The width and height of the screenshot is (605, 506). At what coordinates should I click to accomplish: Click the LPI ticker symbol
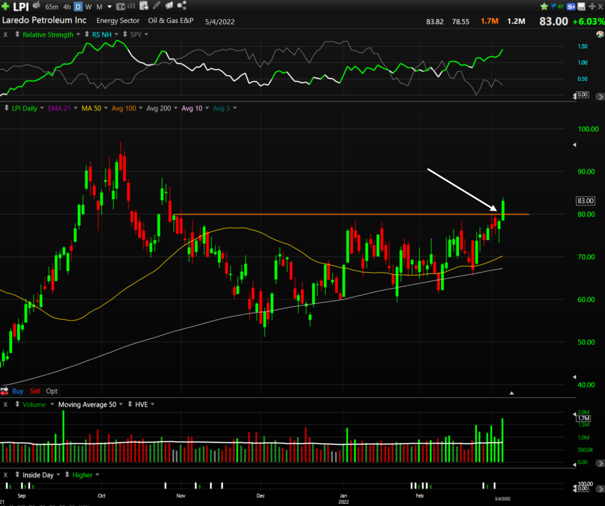click(x=21, y=7)
